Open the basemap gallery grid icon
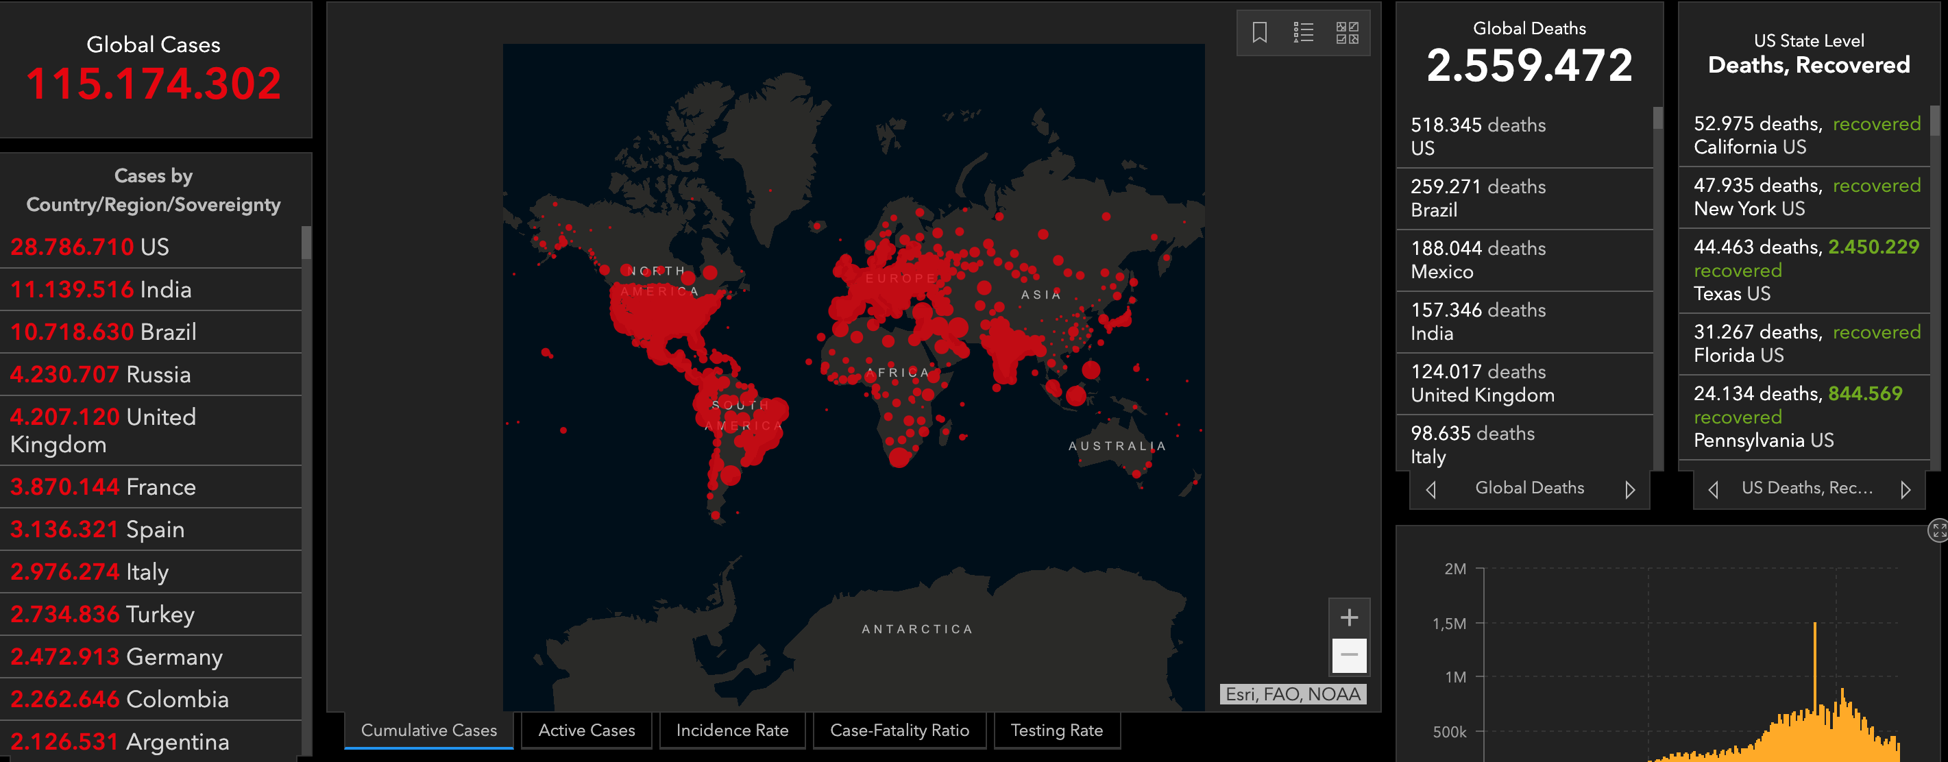The height and width of the screenshot is (762, 1948). click(x=1347, y=32)
